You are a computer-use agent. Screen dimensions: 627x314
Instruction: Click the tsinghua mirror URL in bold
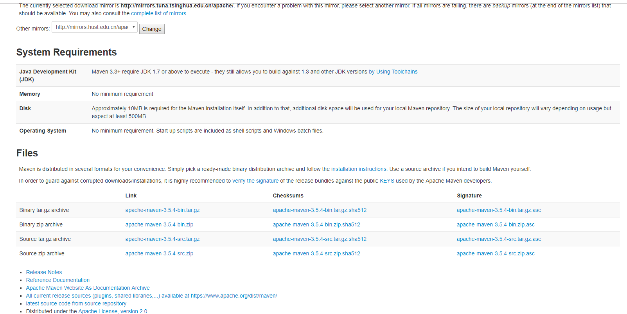(177, 5)
